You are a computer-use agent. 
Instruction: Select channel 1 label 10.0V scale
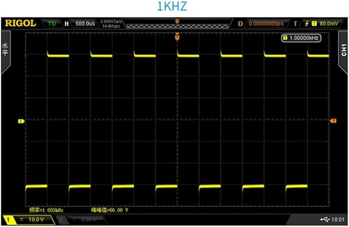[29, 219]
